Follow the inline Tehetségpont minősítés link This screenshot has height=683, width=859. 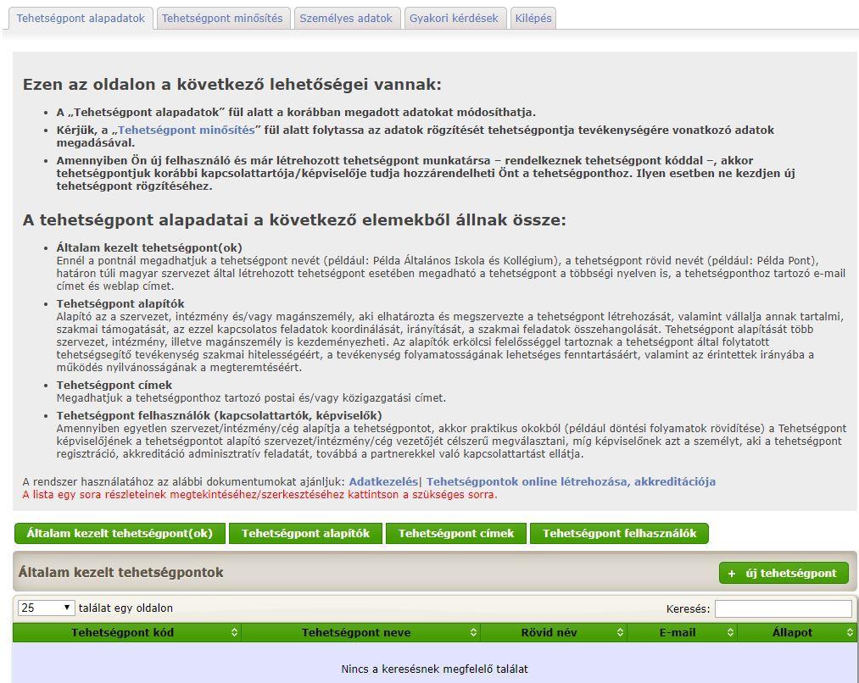point(187,130)
